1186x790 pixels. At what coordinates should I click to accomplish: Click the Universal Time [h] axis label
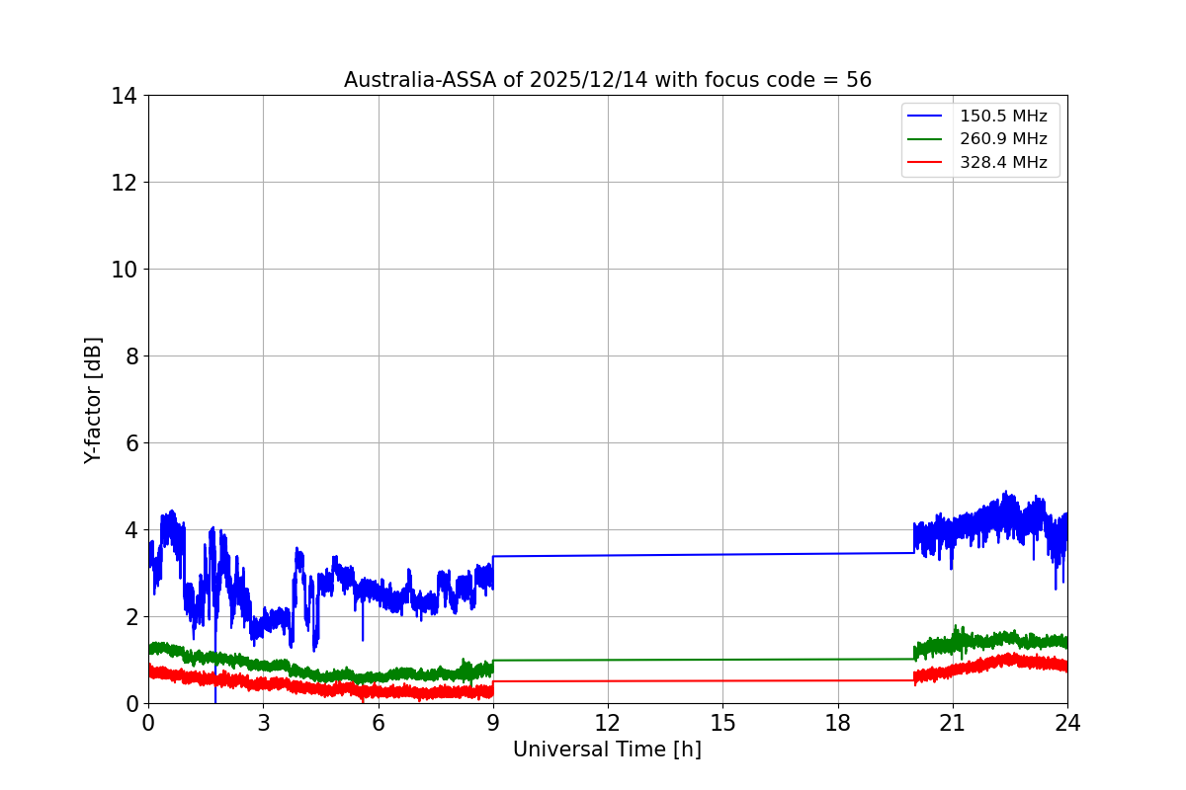click(607, 750)
